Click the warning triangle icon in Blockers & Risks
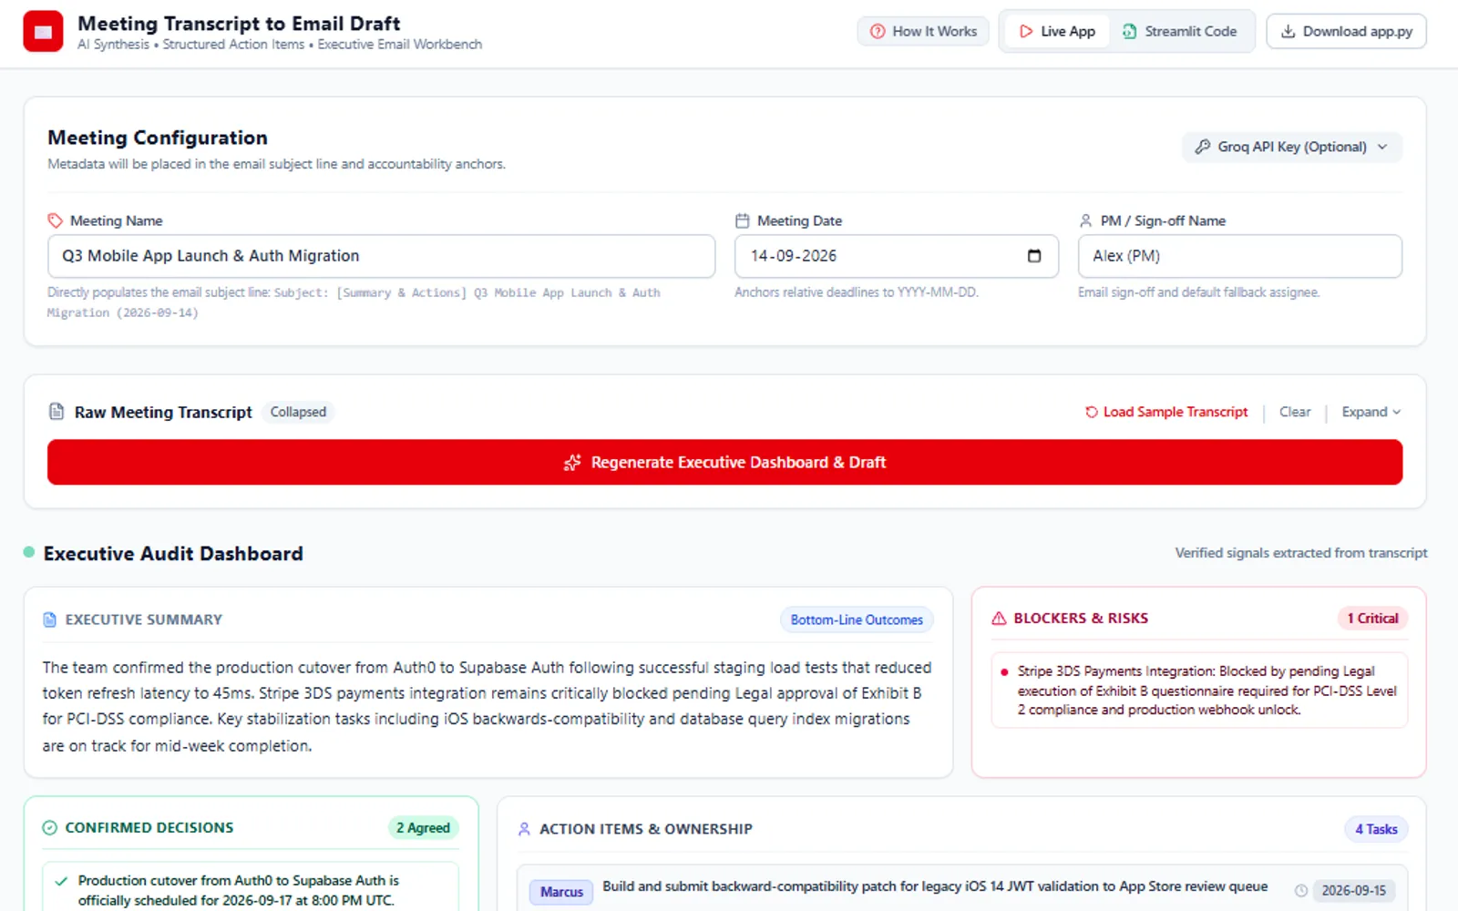Screen dimensions: 1458x911 click(999, 618)
